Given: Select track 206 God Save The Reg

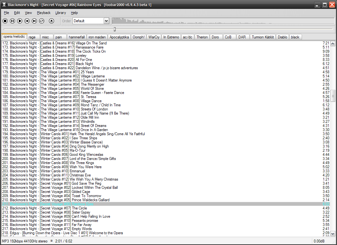Looking at the screenshot, I should pyautogui.click(x=166, y=183).
